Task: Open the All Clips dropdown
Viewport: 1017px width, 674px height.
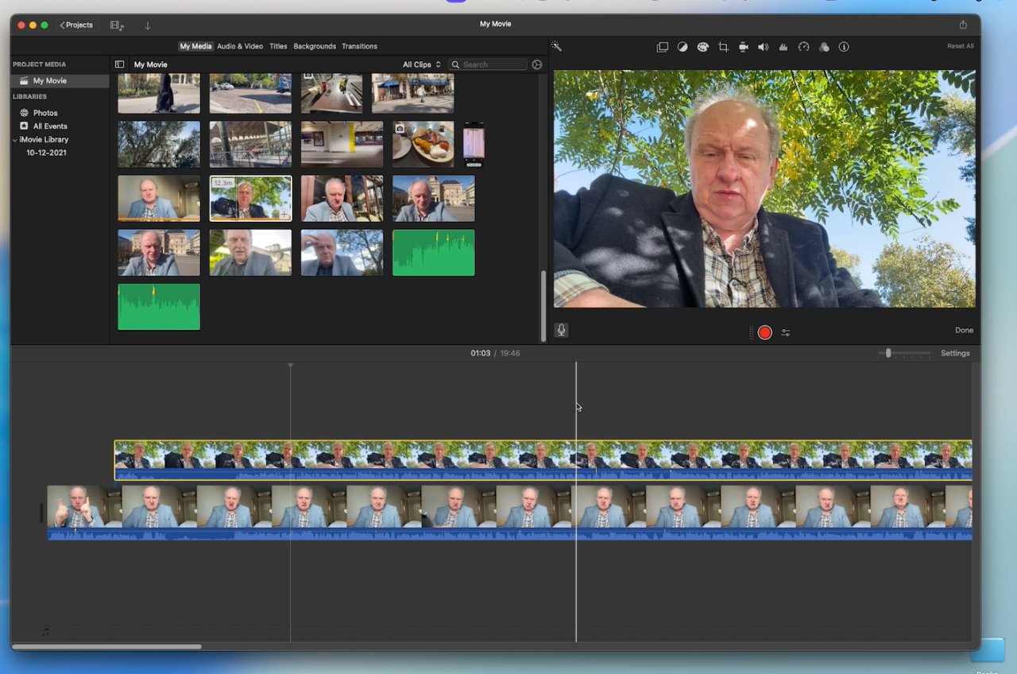Action: (420, 64)
